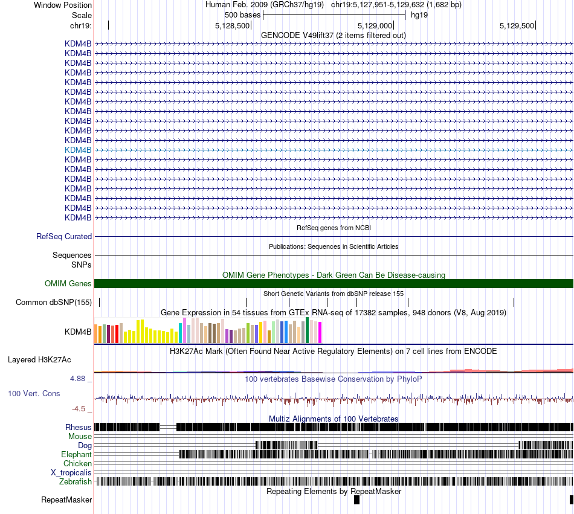
Task: Click the Zebrafish alignment label
Action: pos(76,481)
